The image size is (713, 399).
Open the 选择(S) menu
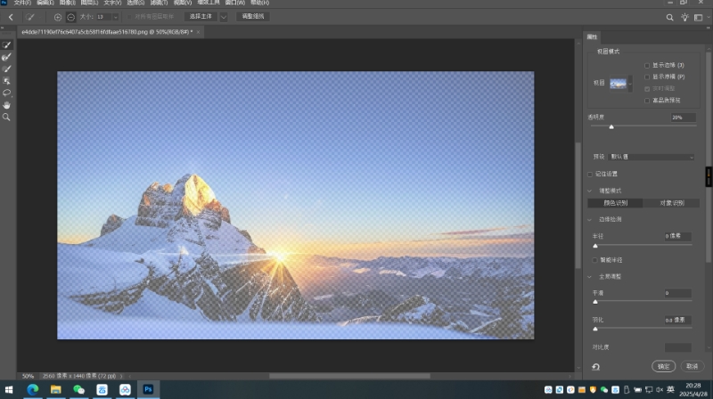pos(135,3)
